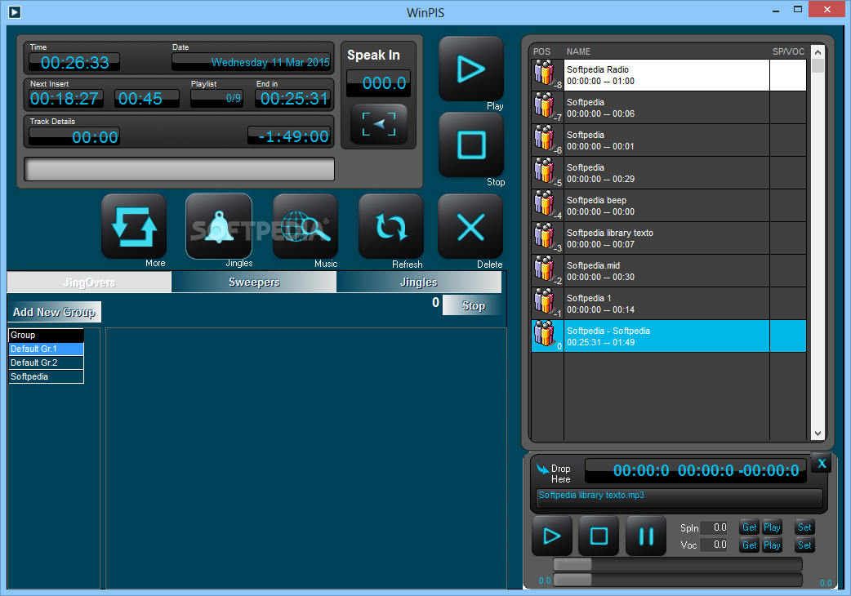
Task: Click Play button in SpIn row
Action: (772, 527)
